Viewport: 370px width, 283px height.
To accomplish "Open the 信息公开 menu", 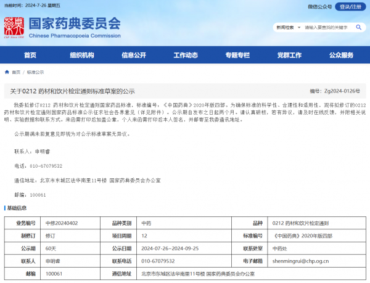I will coord(133,55).
